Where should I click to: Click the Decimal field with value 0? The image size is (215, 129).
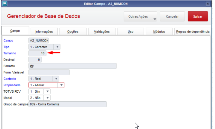pyautogui.click(x=35, y=60)
